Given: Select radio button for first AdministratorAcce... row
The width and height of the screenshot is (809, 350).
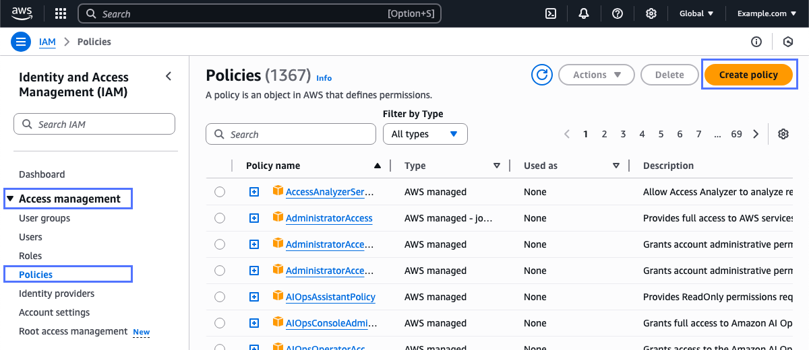Looking at the screenshot, I should 220,244.
